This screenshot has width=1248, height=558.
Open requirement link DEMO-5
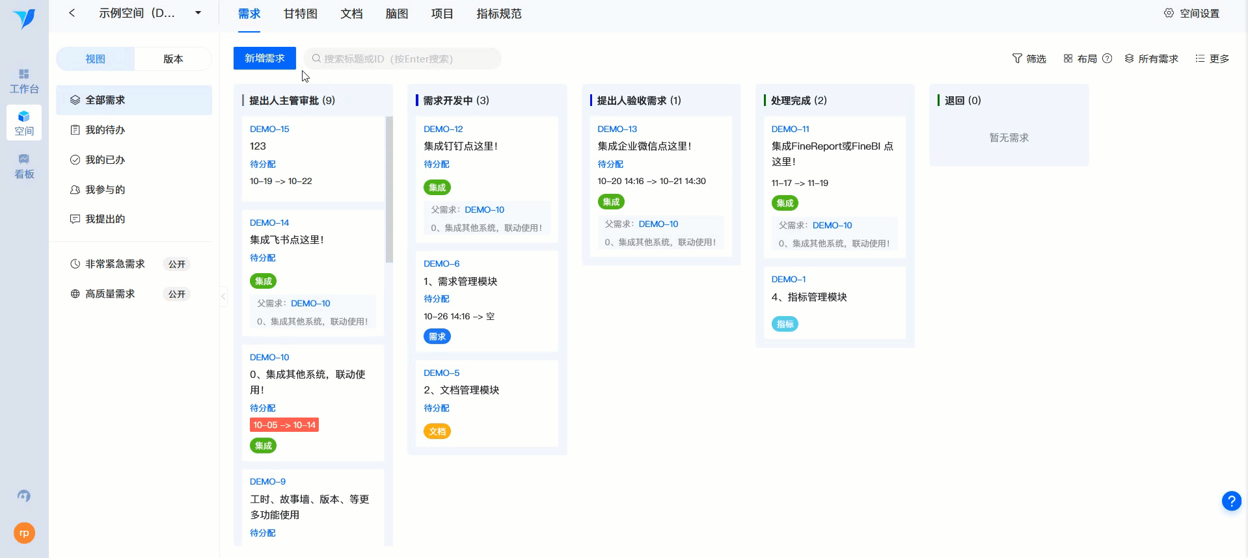441,373
